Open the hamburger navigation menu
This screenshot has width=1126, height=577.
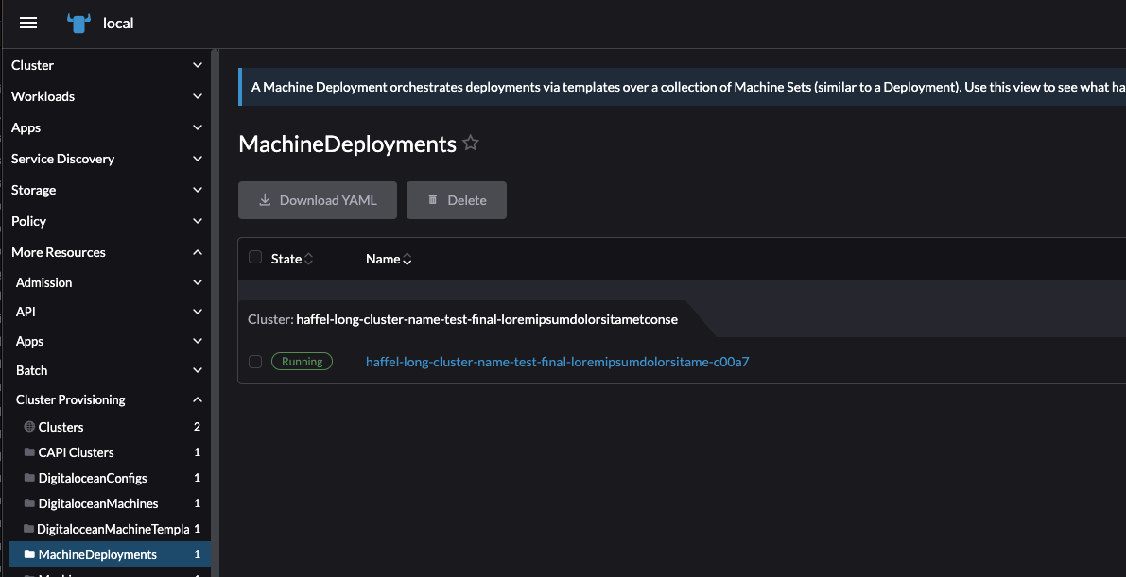(27, 23)
